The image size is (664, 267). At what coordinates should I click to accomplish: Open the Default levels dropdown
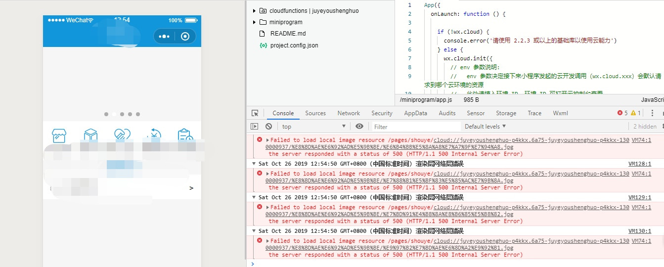[486, 127]
